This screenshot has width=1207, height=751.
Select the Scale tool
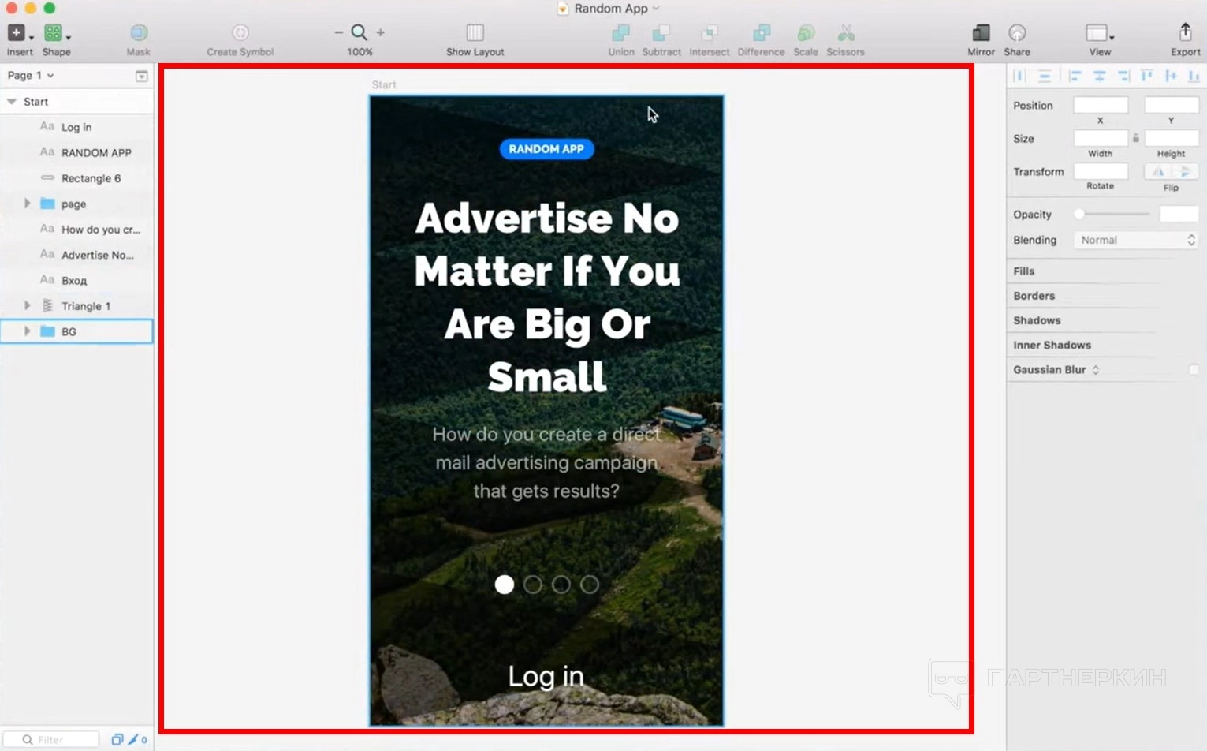click(805, 32)
